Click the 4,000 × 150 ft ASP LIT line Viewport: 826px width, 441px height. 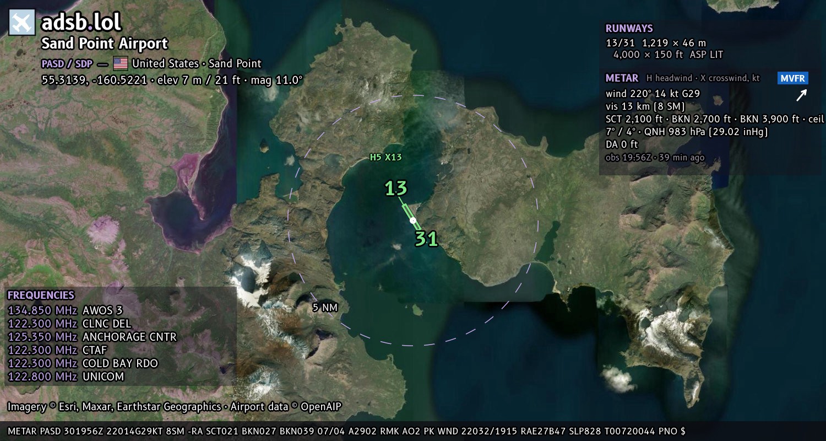[x=668, y=55]
